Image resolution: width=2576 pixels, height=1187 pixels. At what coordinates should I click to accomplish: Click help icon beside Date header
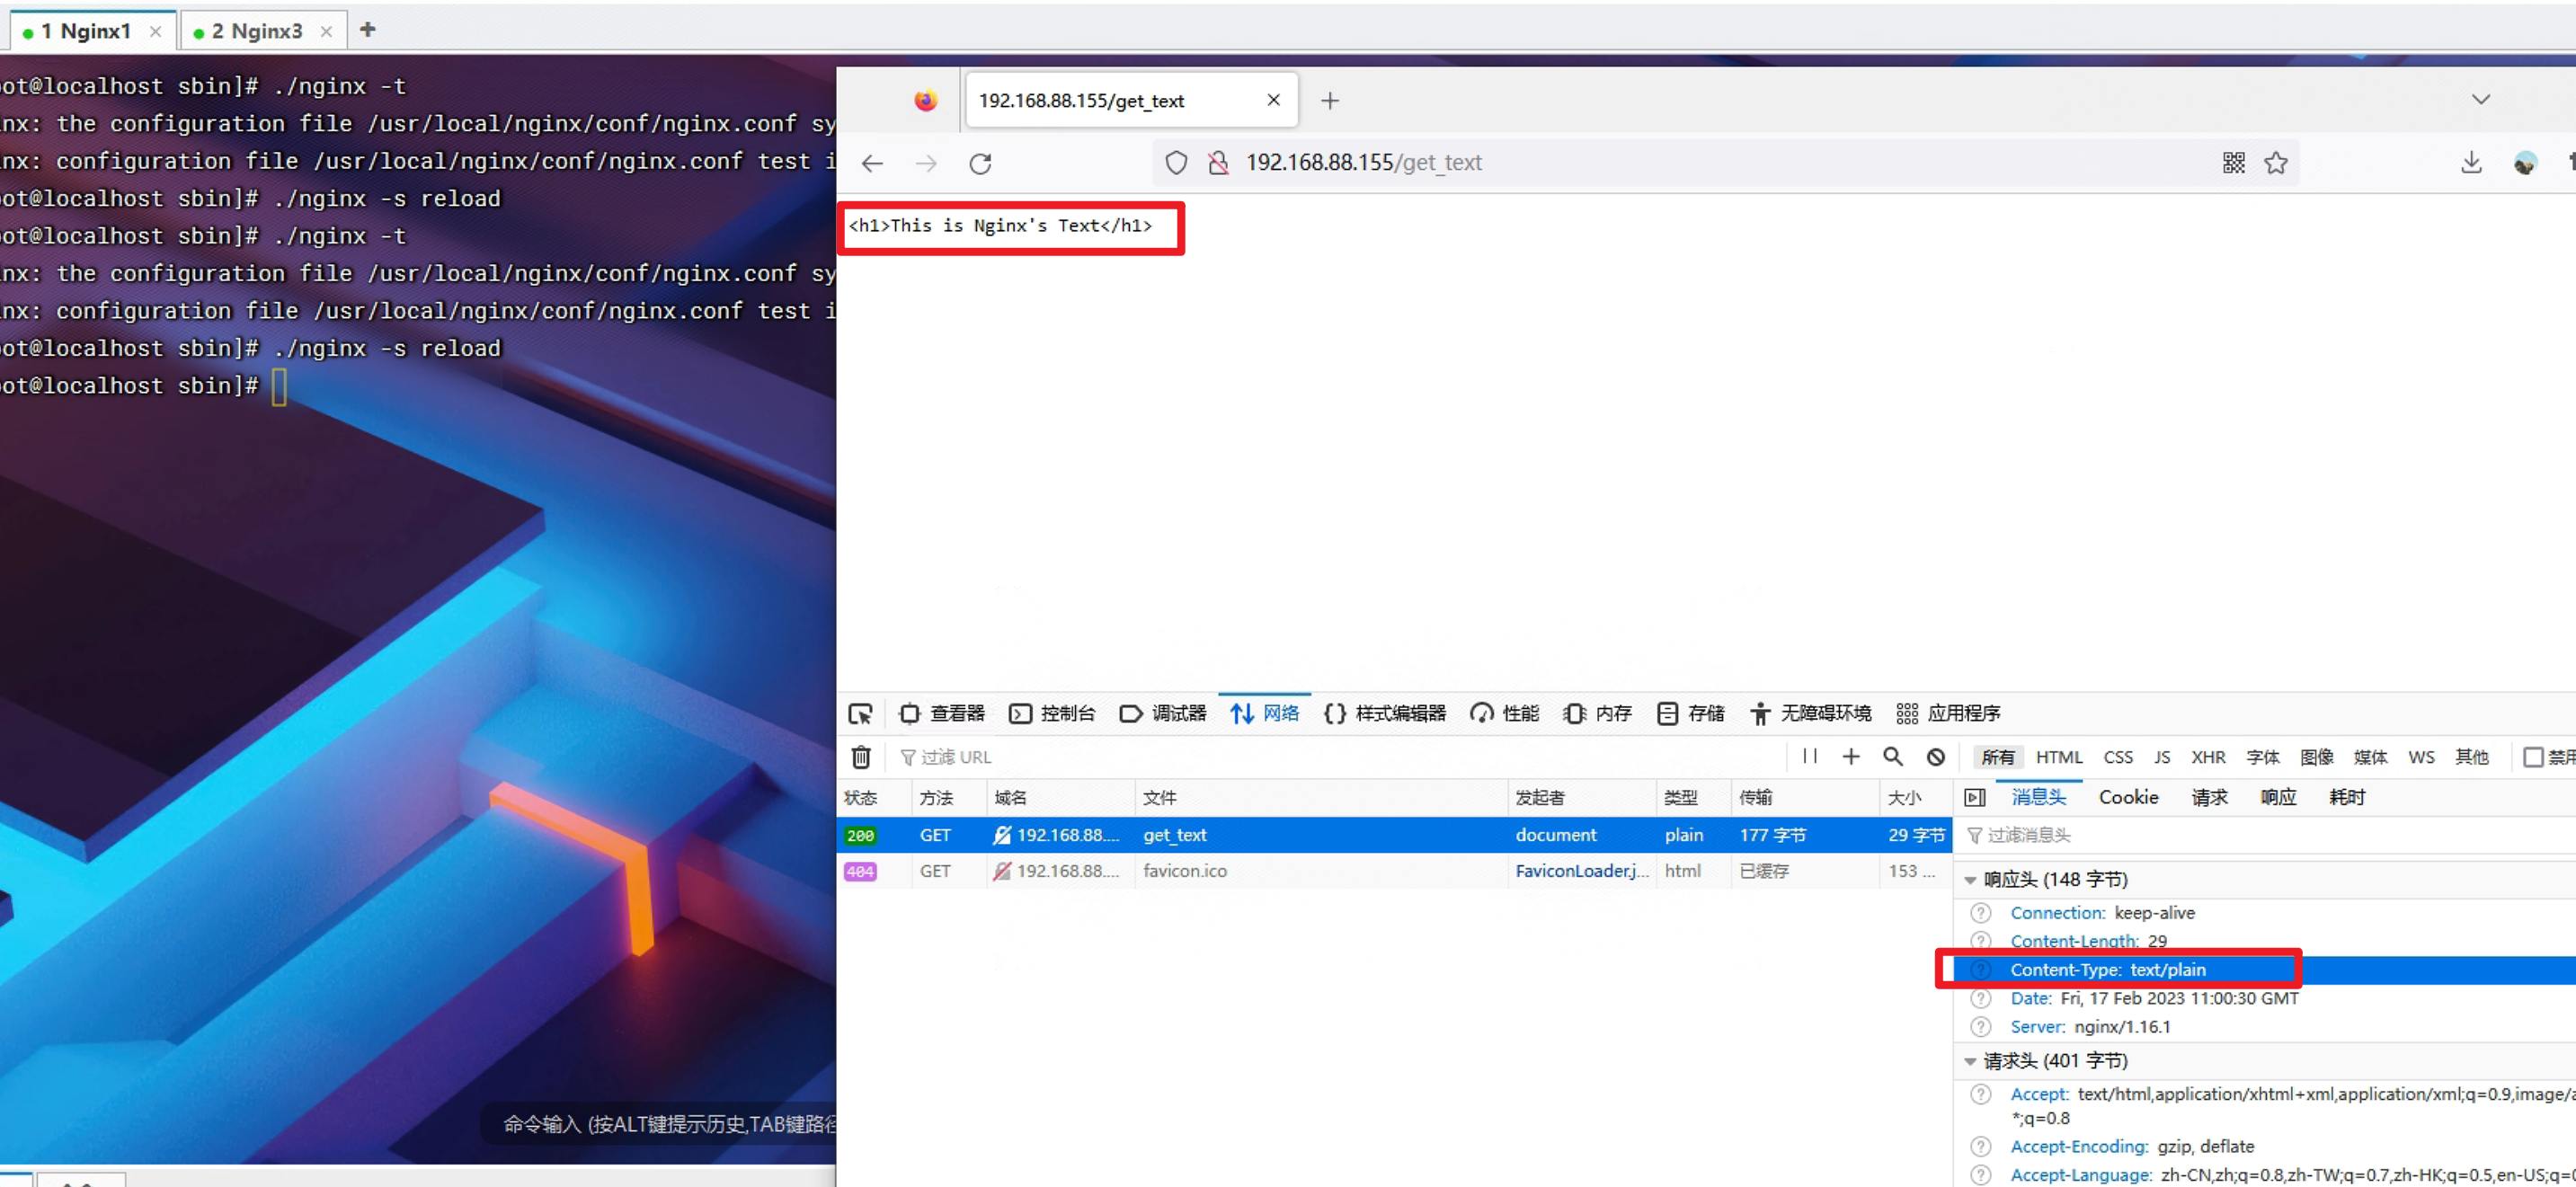1980,998
